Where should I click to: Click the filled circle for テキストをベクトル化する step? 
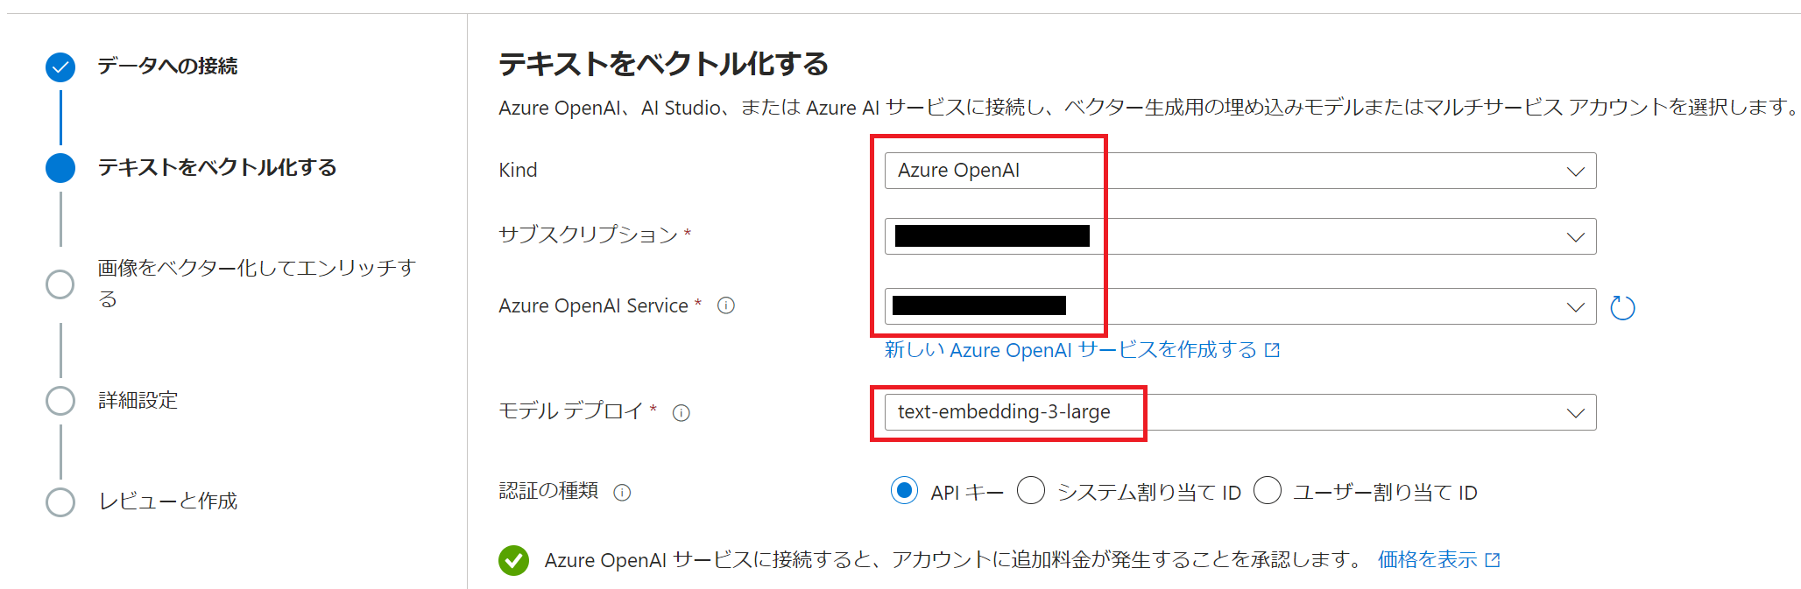coord(60,167)
